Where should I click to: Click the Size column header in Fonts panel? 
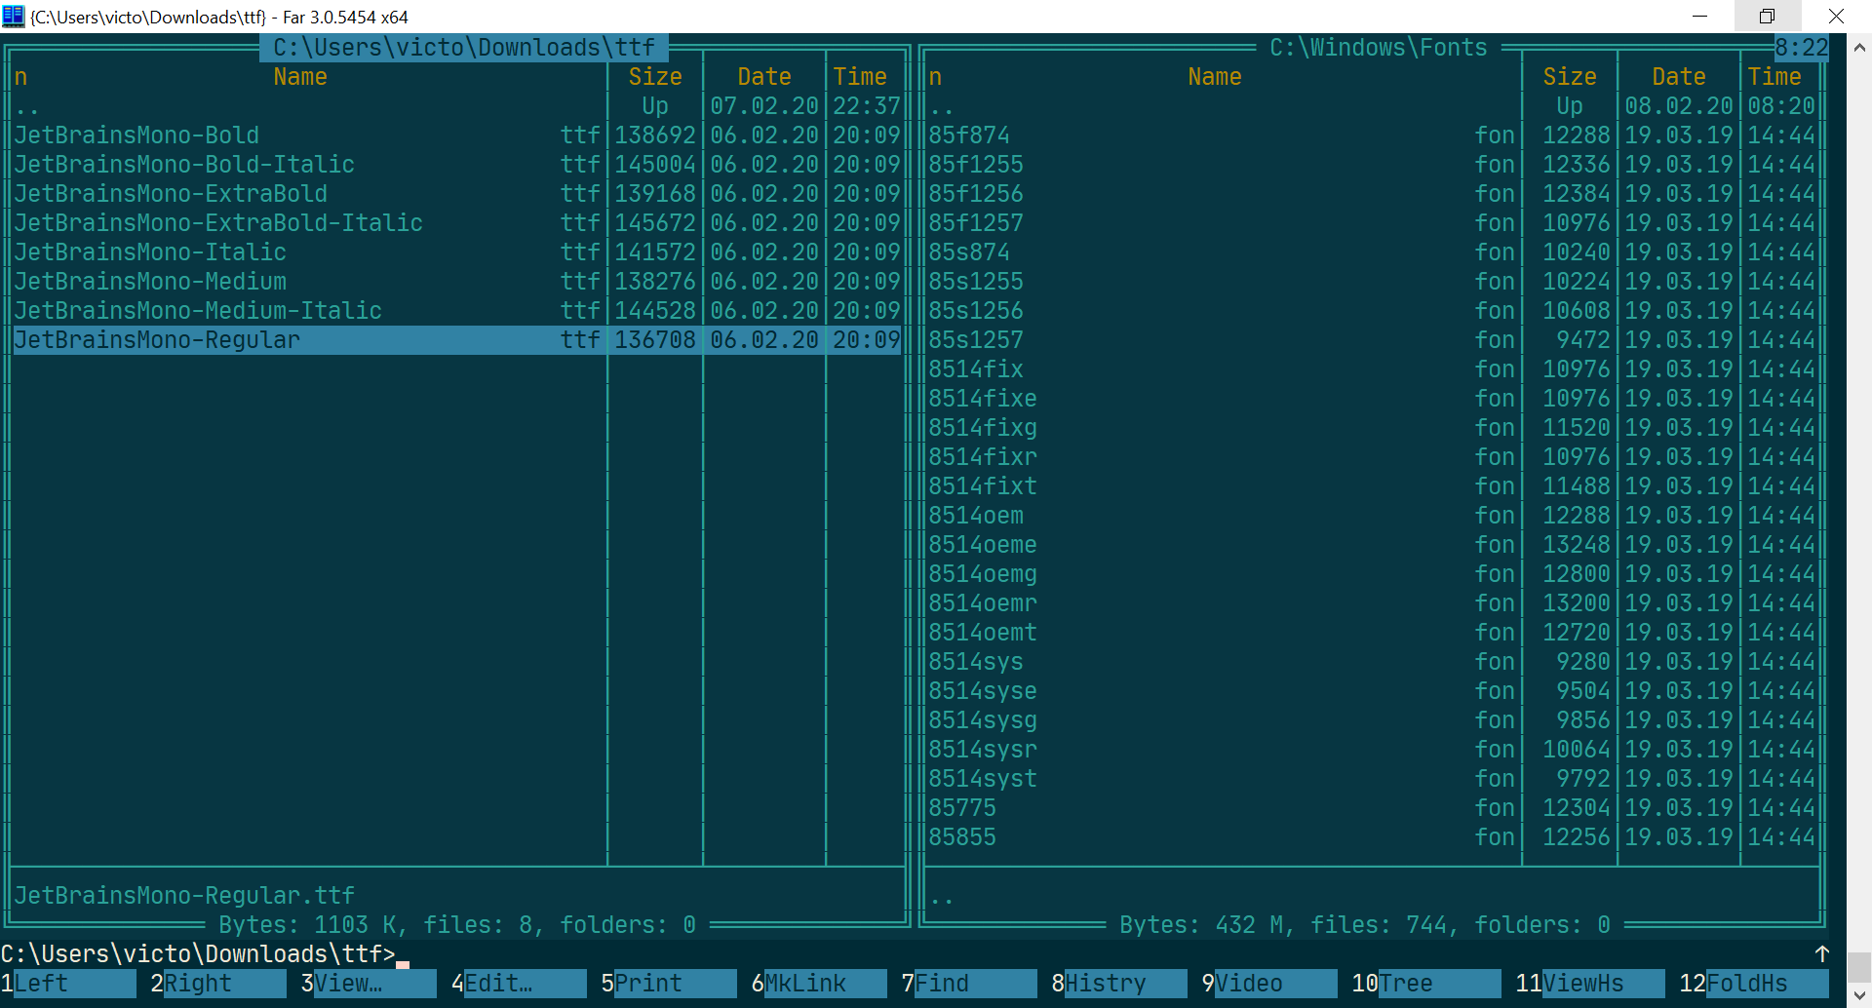pos(1570,76)
